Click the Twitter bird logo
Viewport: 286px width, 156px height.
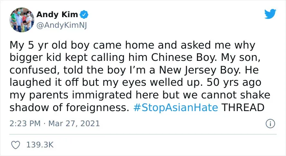tap(270, 14)
